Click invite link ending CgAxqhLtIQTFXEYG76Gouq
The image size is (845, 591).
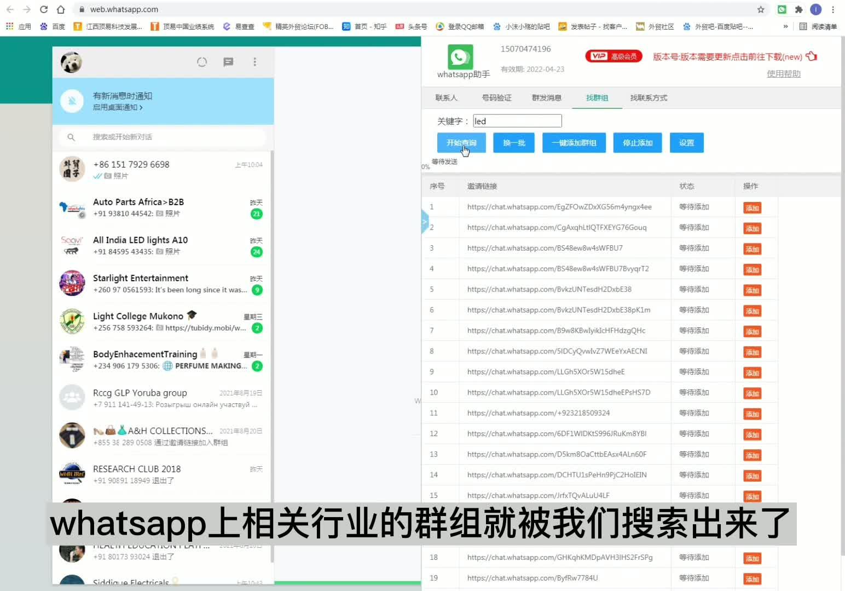coord(557,227)
